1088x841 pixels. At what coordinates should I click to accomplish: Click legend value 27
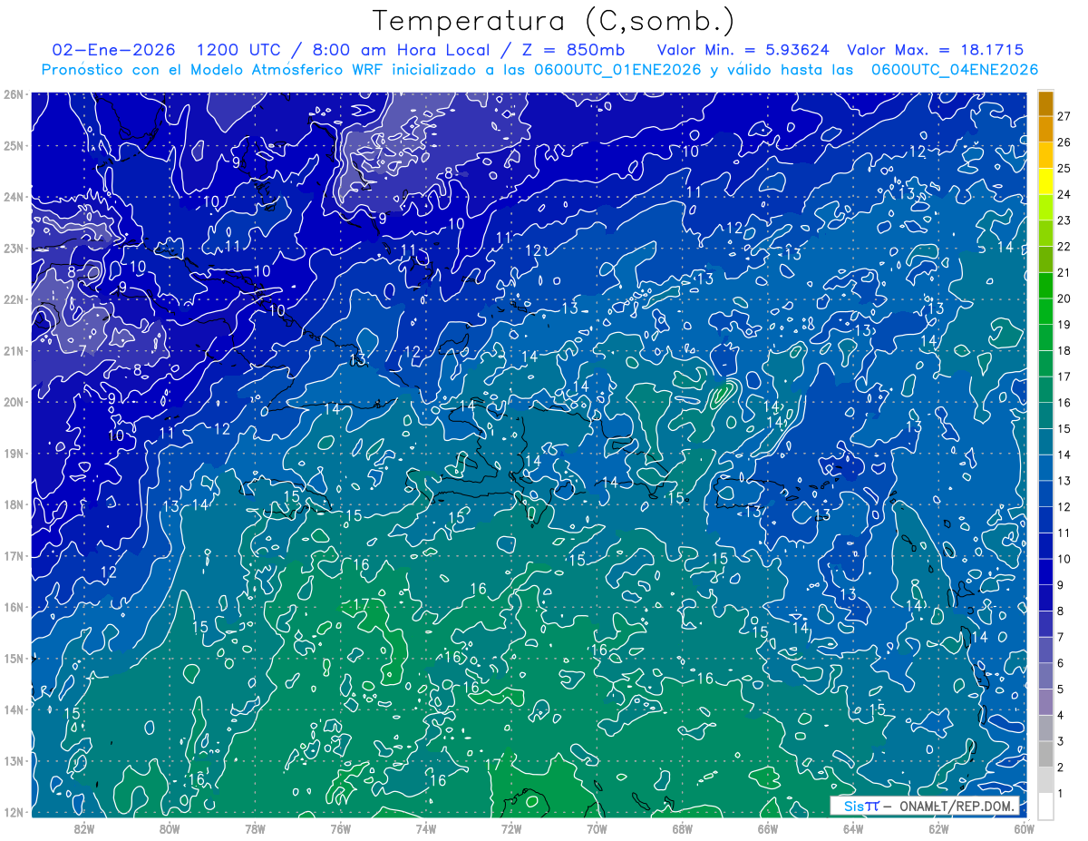click(1064, 116)
